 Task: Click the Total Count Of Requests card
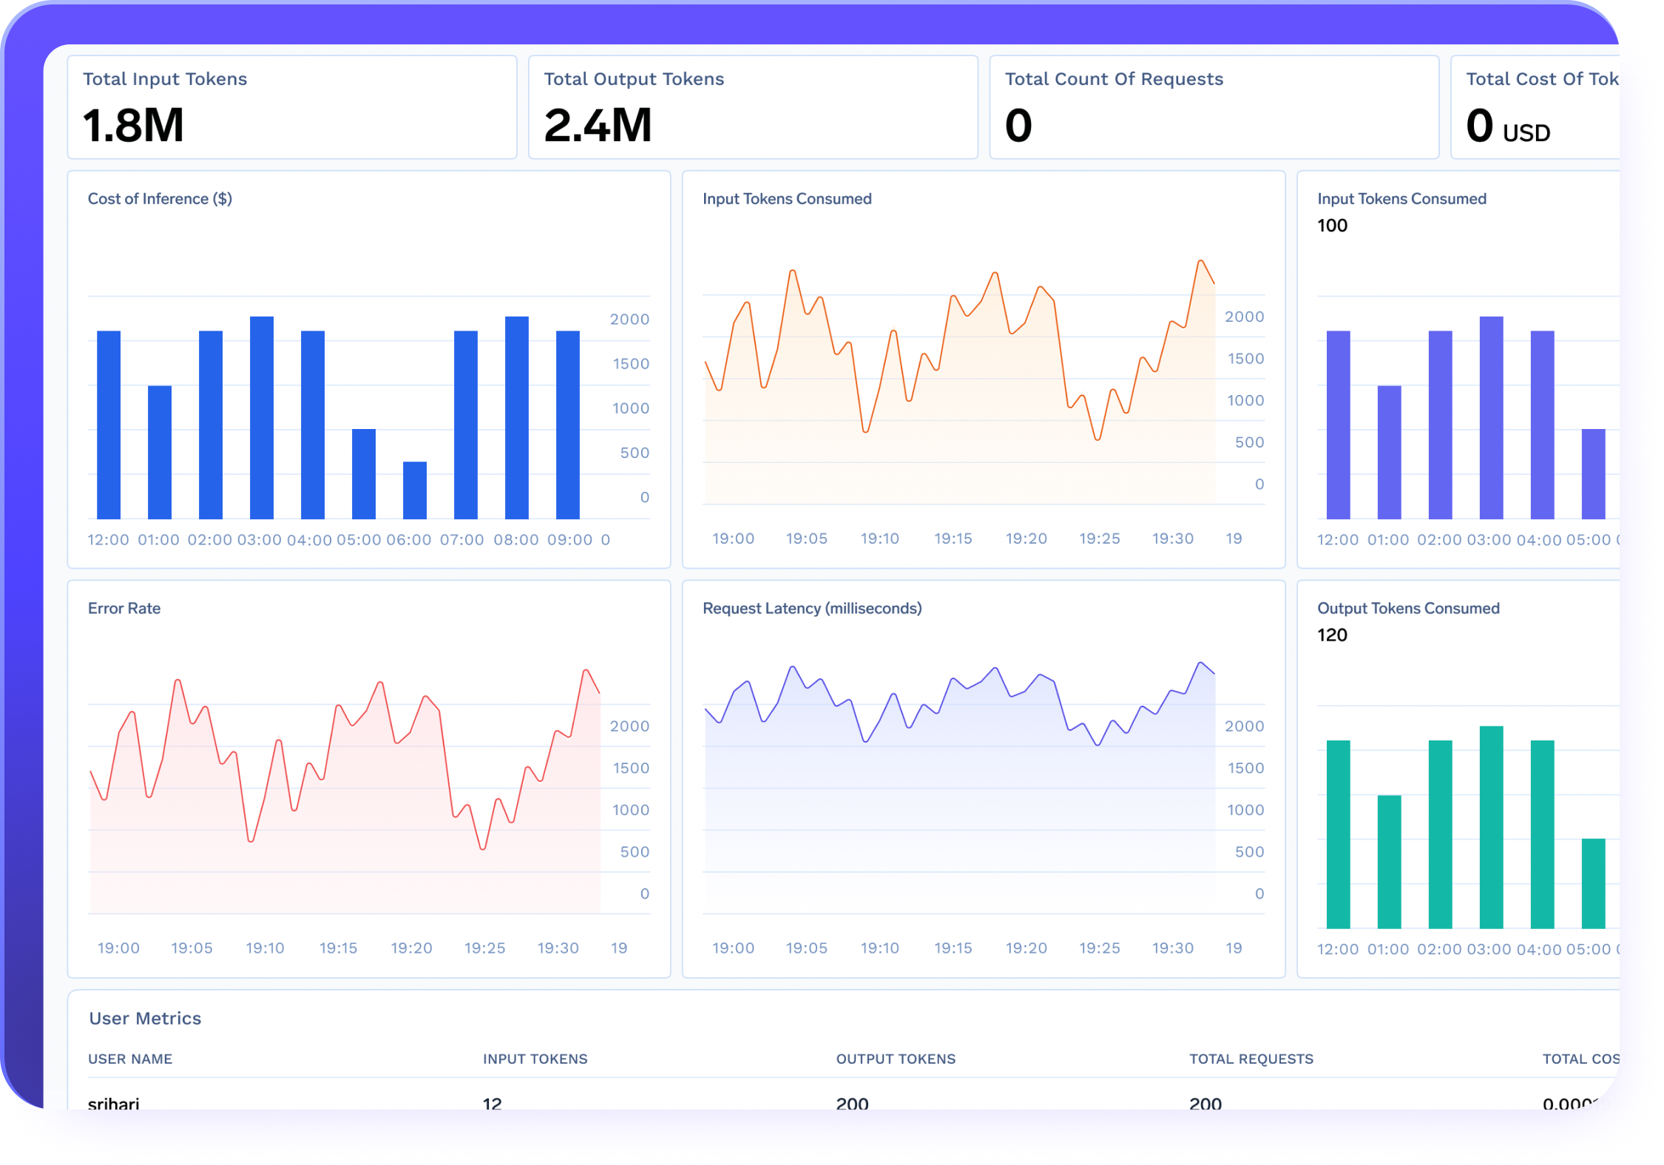tap(1213, 107)
